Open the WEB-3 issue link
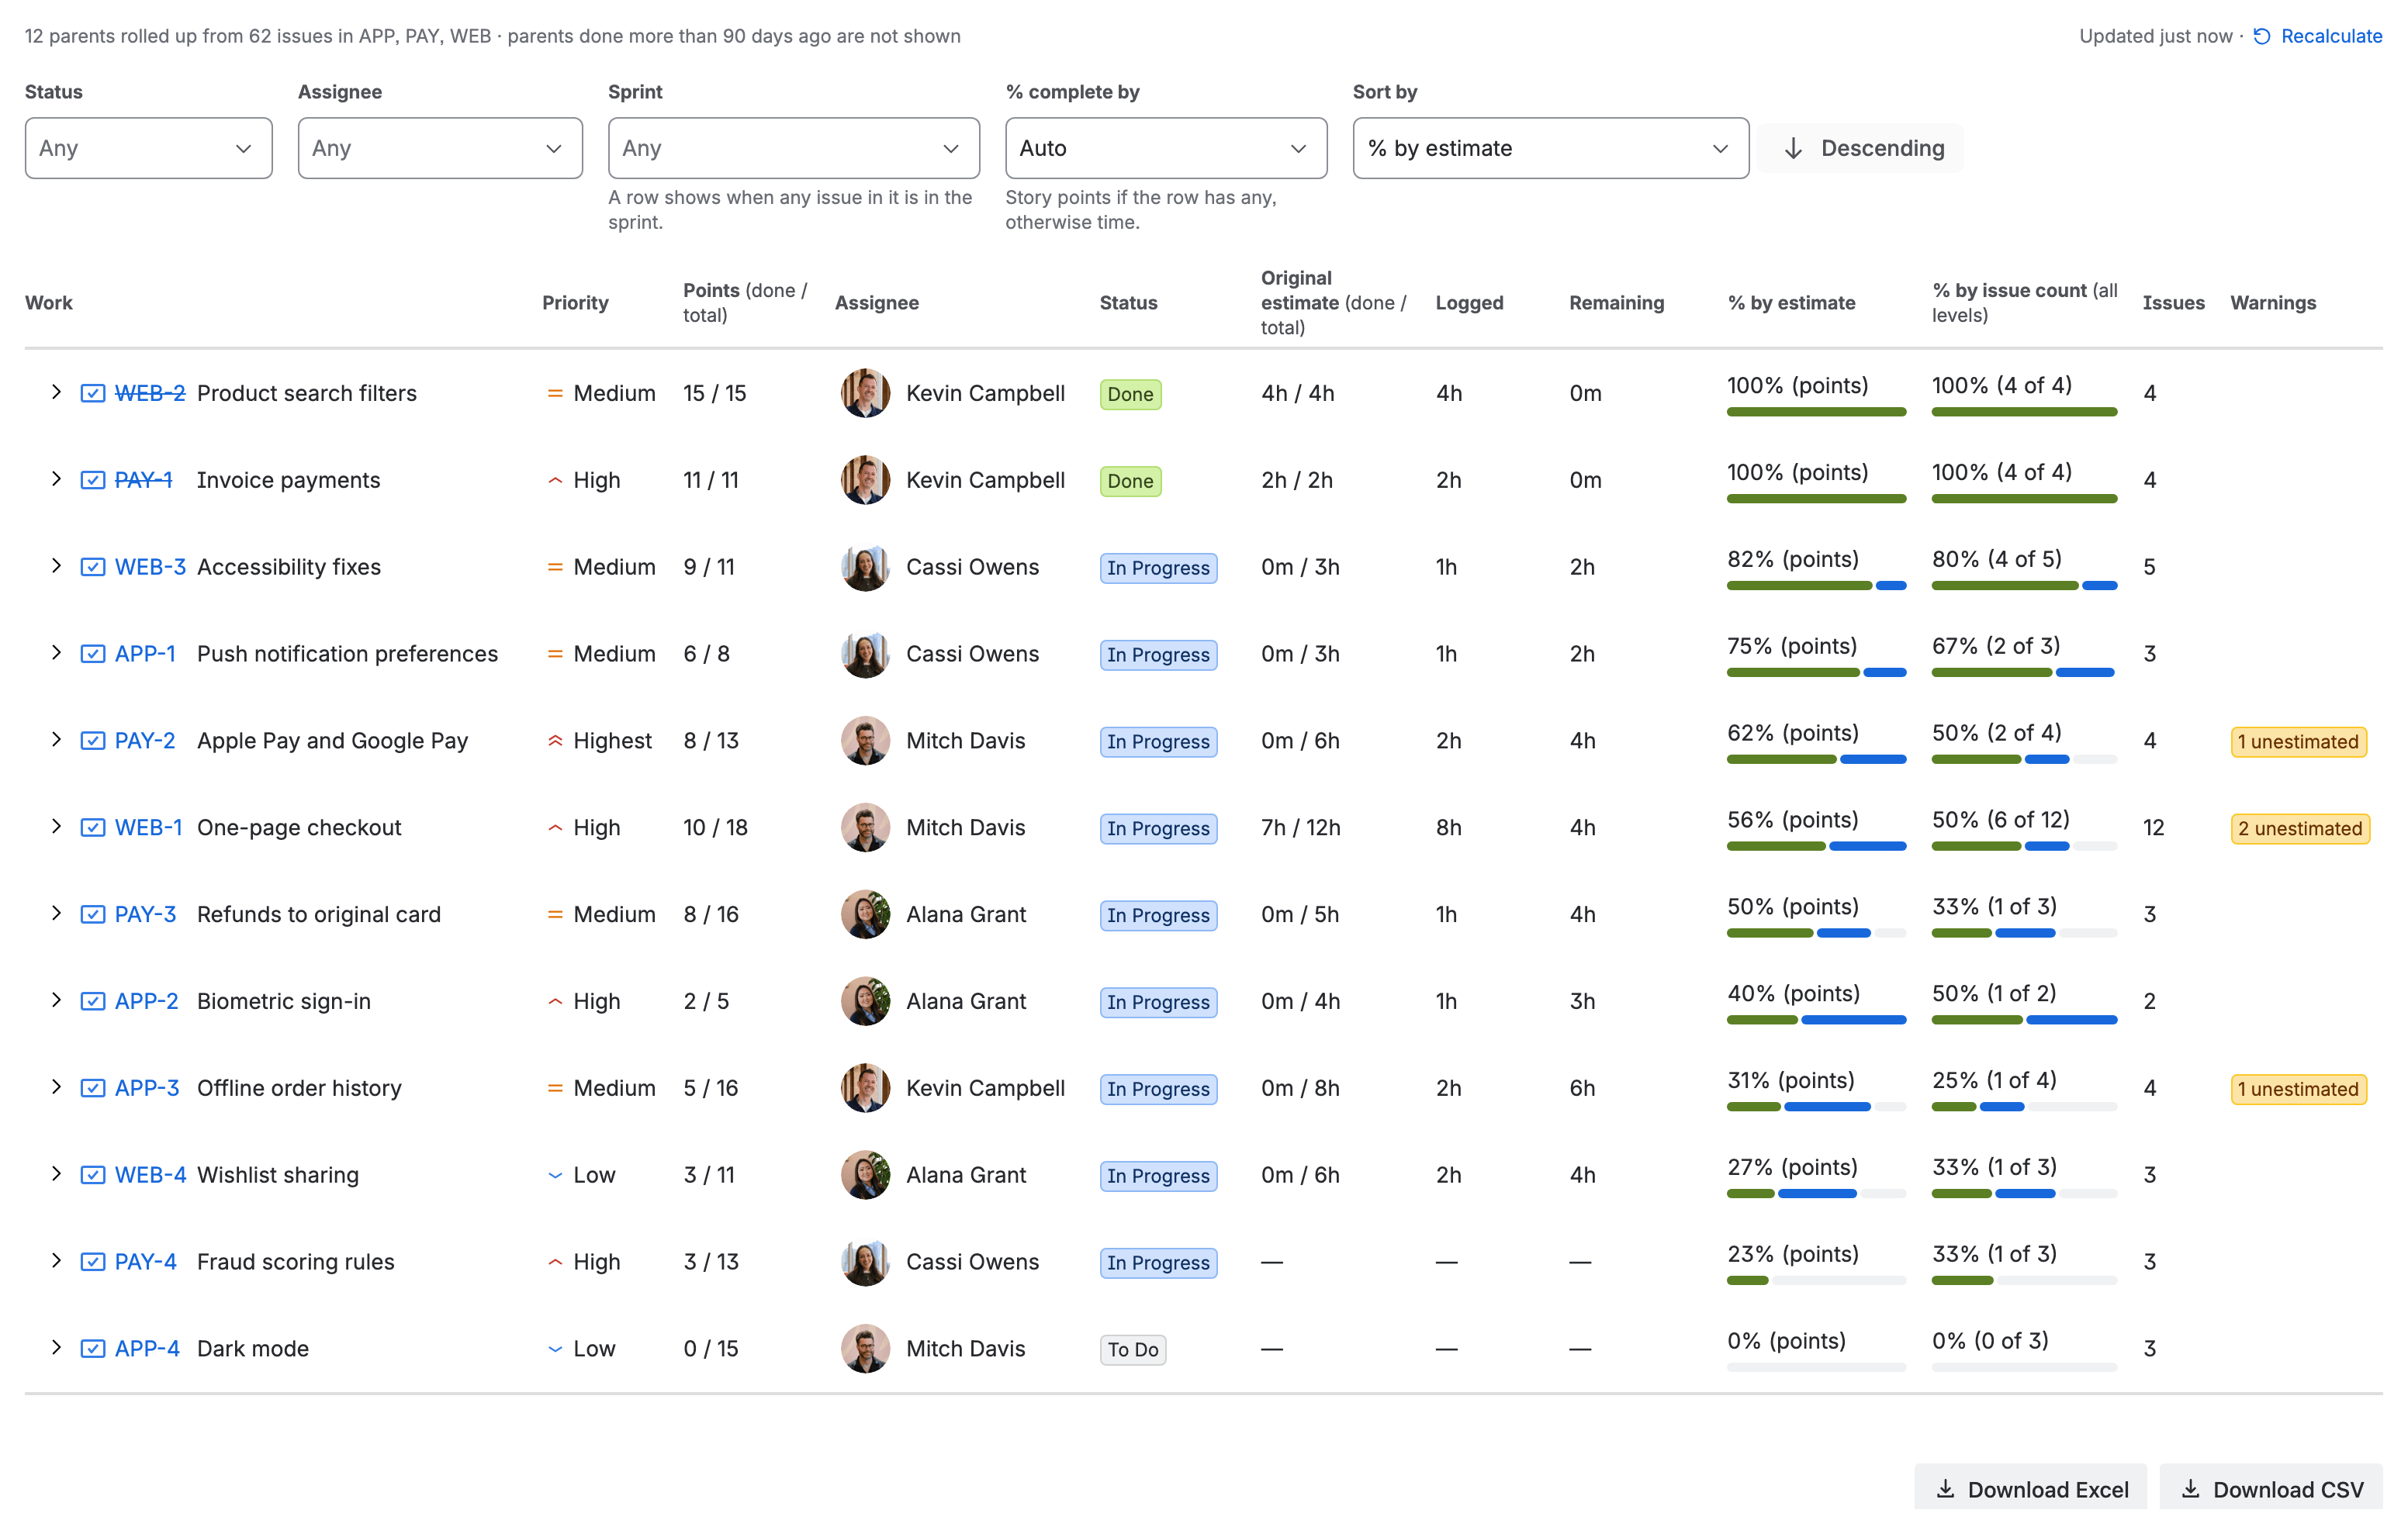Screen dimensions: 2408x1534 (150, 567)
